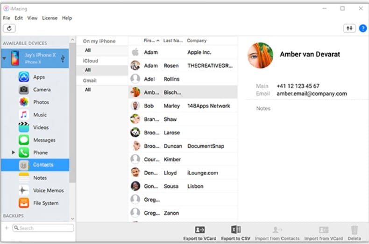Screen dimensions: 369x244
Task: Open File System in sidebar
Action: coord(45,203)
